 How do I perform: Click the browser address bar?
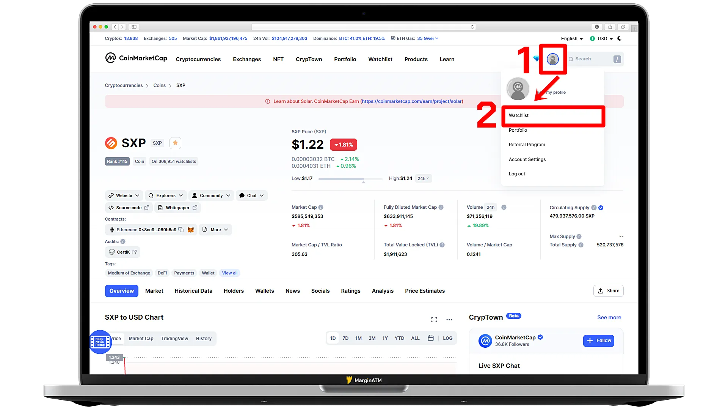(363, 27)
